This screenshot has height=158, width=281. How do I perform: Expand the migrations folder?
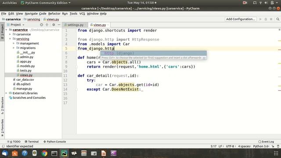pos(14,48)
